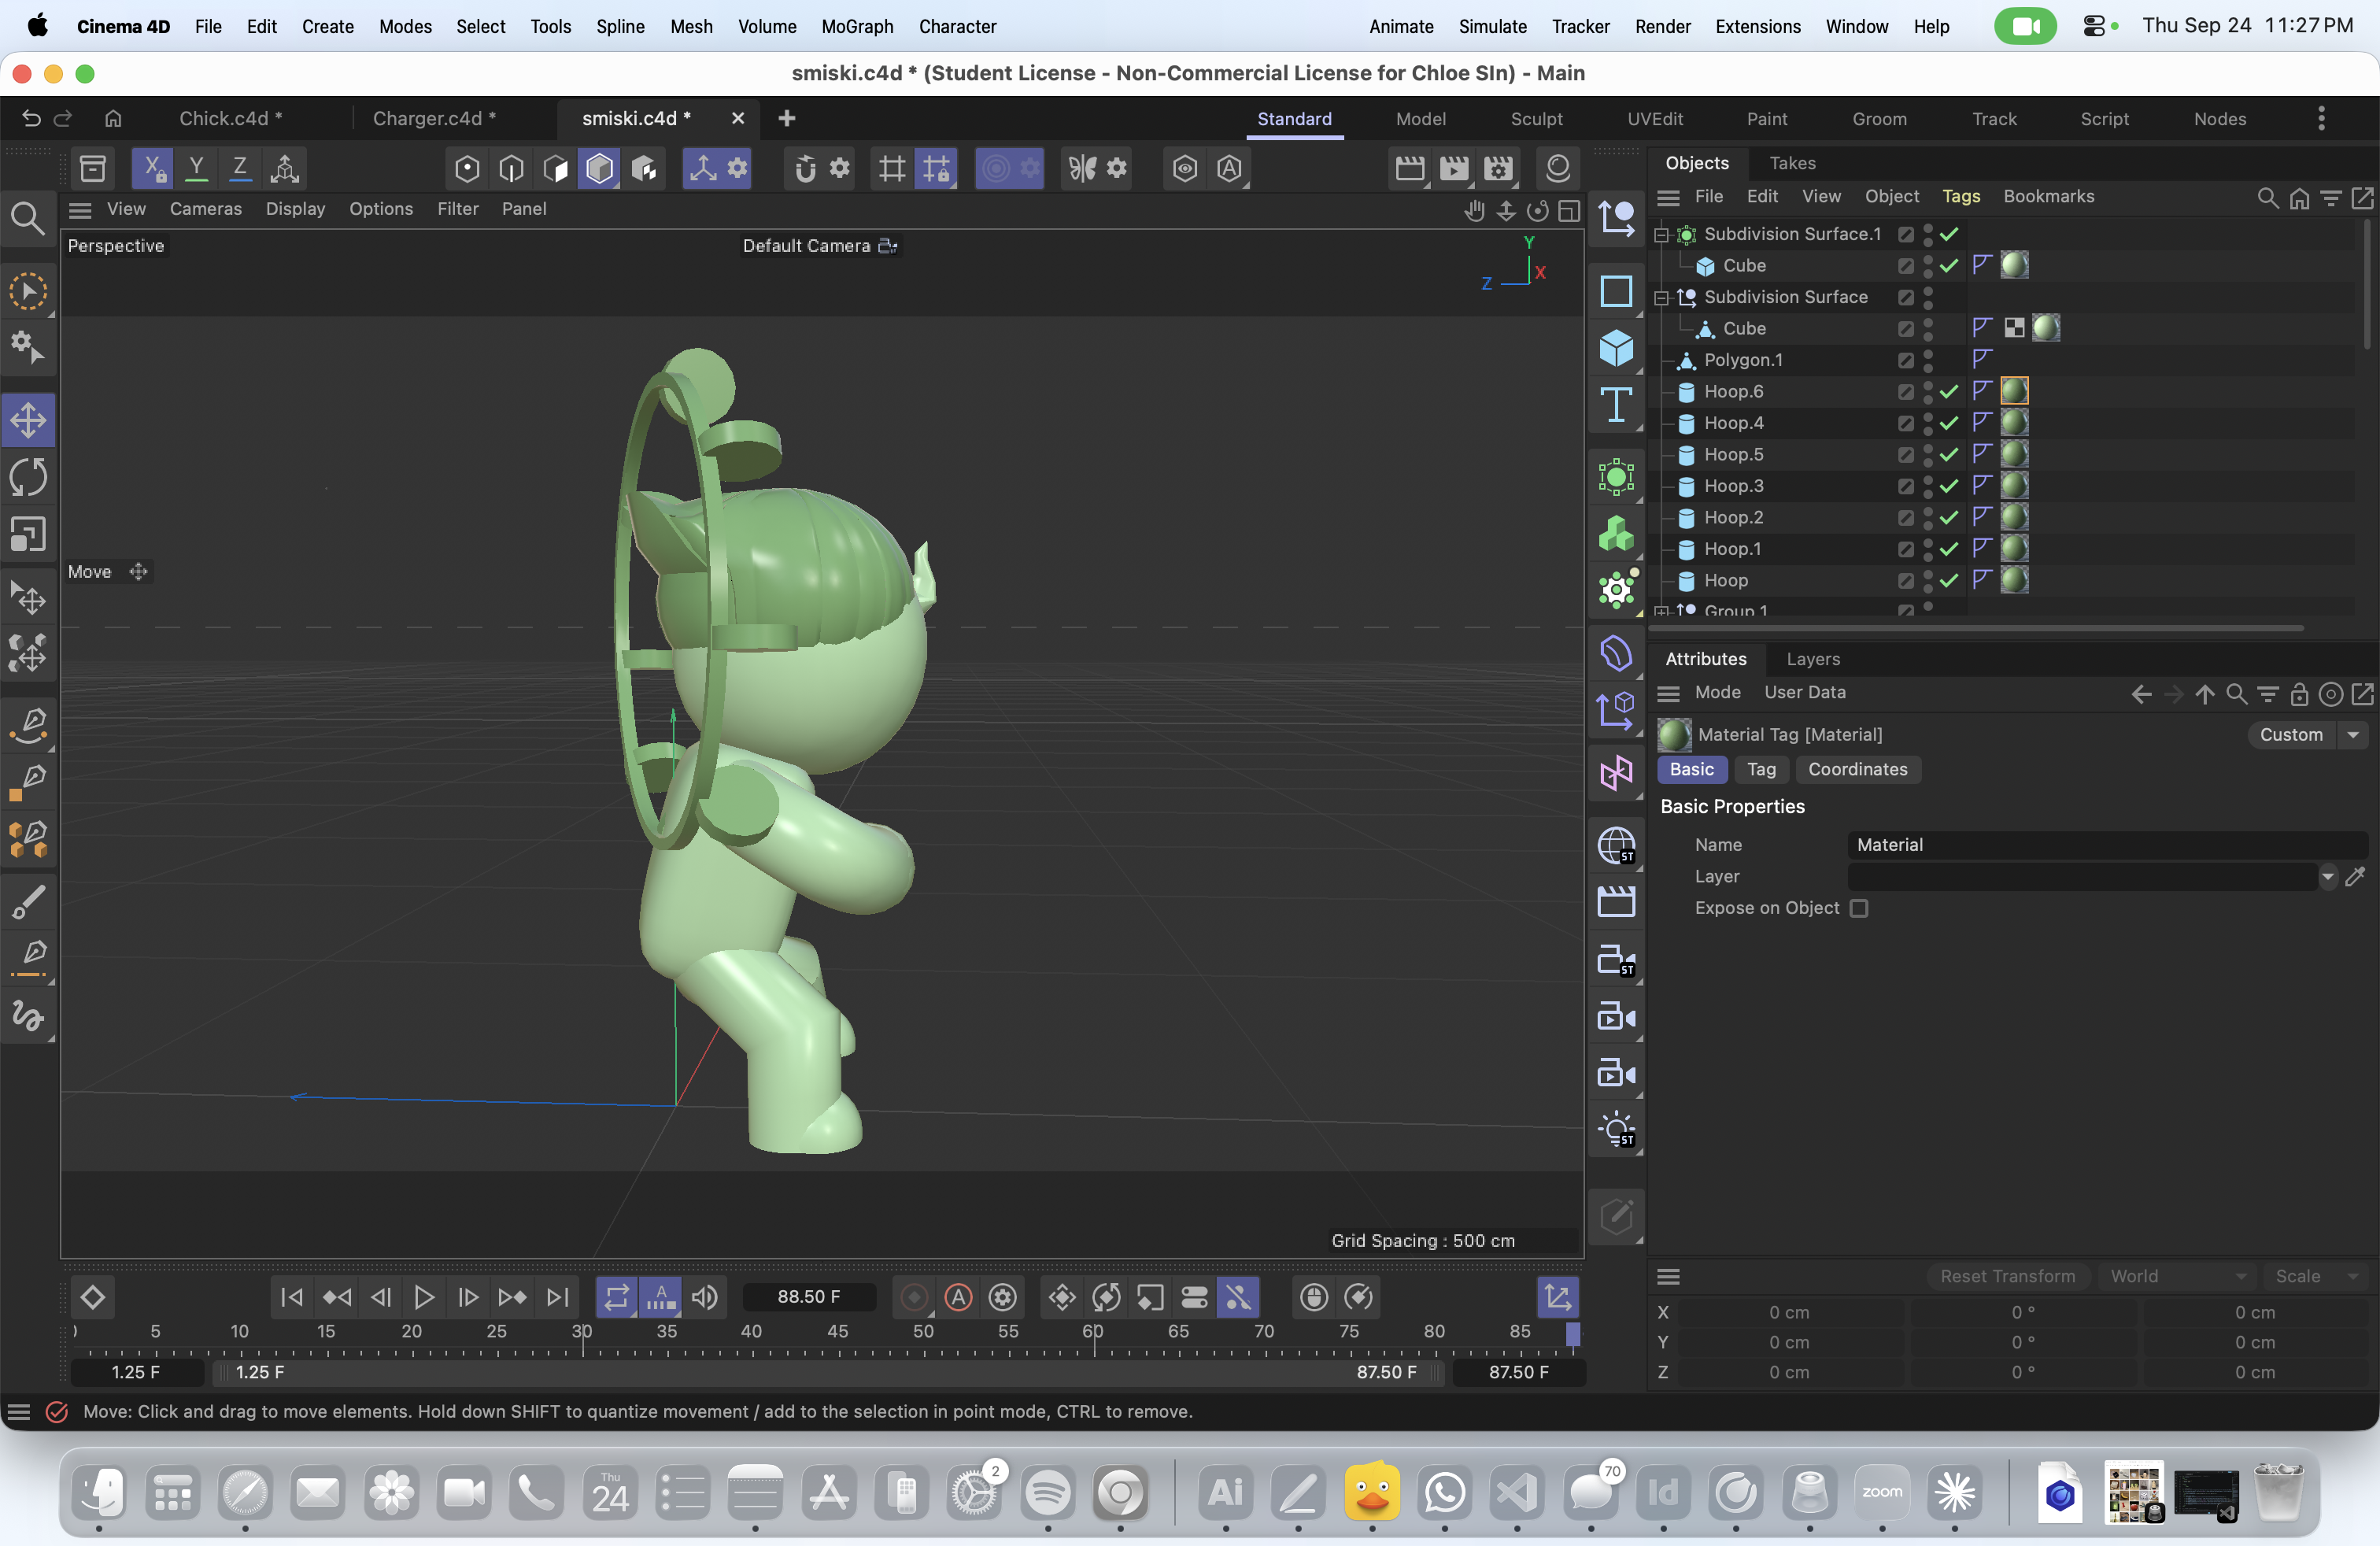Click the home icon beside document tabs
Image resolution: width=2380 pixels, height=1546 pixels.
113,118
